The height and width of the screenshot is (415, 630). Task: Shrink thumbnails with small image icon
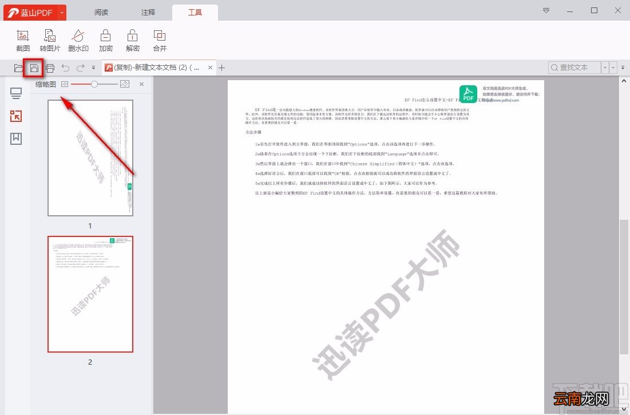click(65, 84)
